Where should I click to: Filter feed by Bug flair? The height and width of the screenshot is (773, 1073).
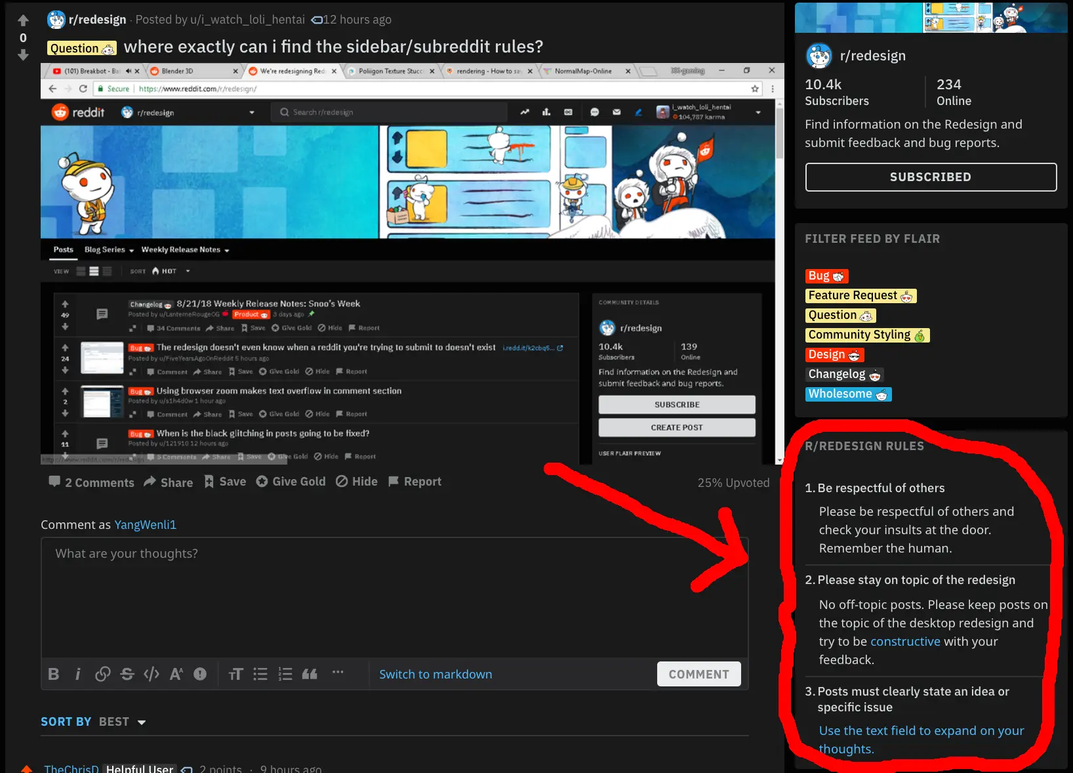pos(827,276)
